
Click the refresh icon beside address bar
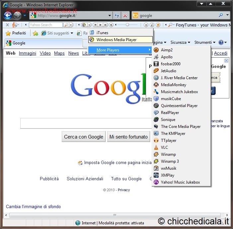[x=117, y=16]
